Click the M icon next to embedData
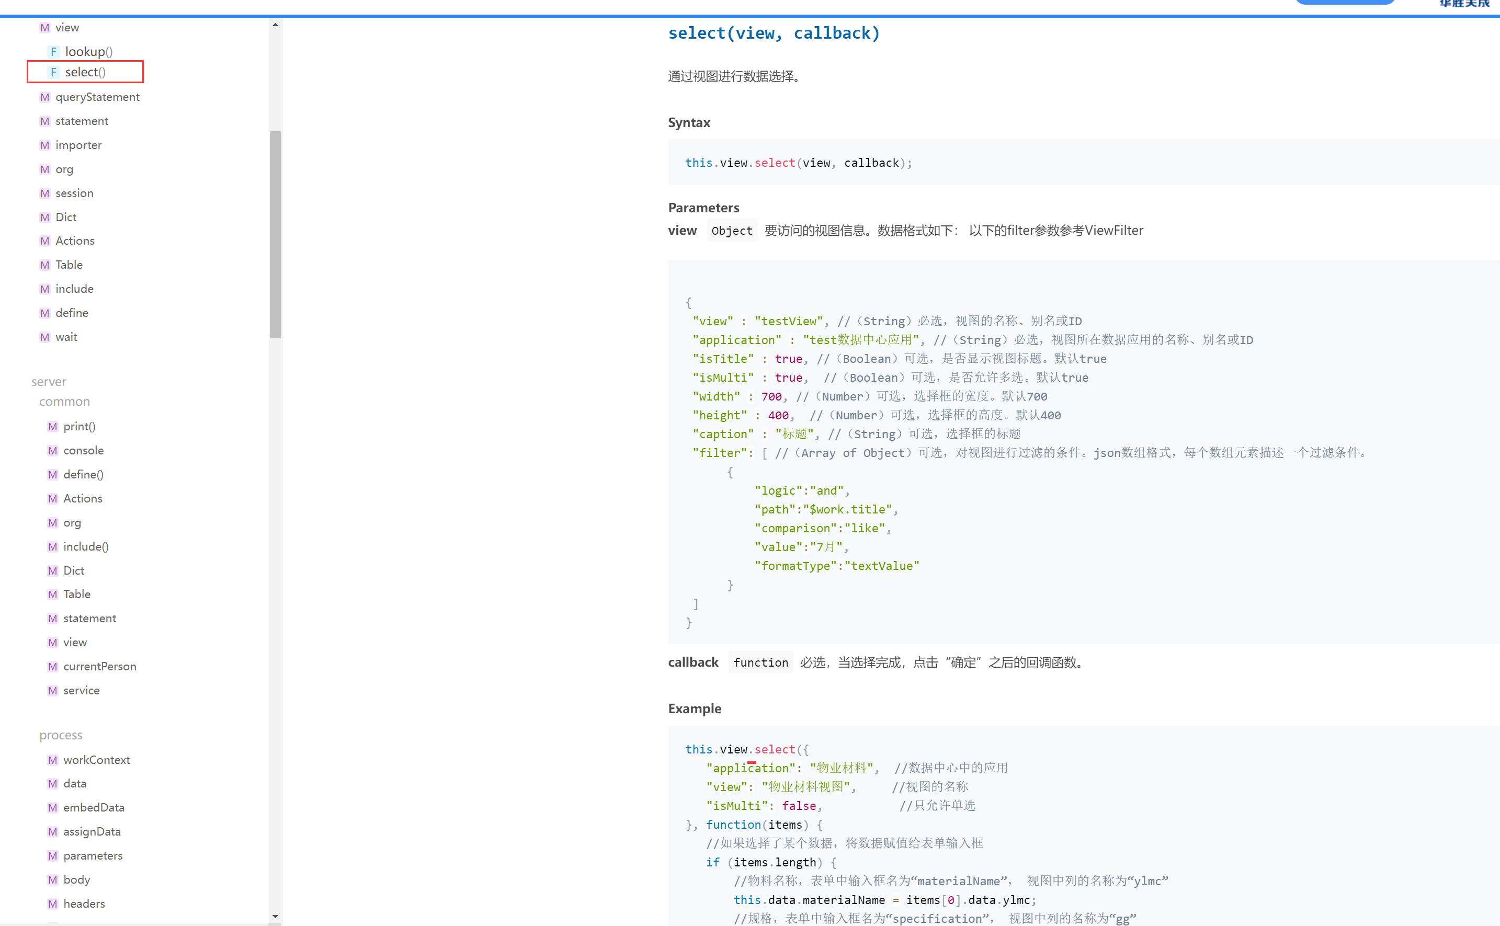Viewport: 1500px width, 926px height. click(x=53, y=808)
